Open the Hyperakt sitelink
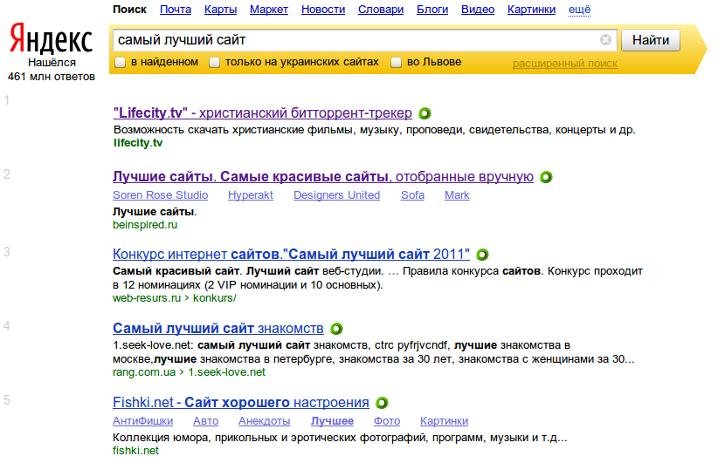718x463 pixels. [x=251, y=195]
